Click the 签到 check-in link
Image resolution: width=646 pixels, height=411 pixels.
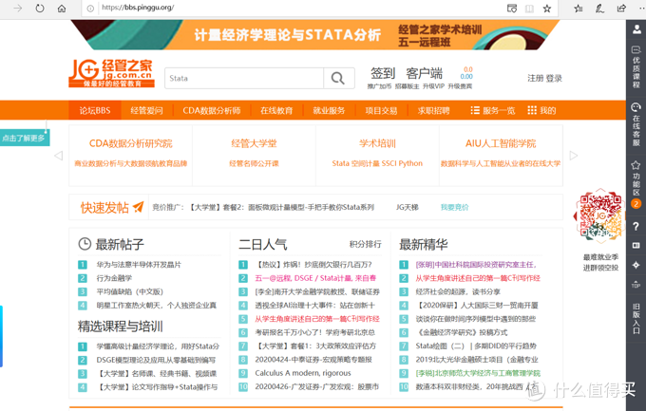pos(383,73)
